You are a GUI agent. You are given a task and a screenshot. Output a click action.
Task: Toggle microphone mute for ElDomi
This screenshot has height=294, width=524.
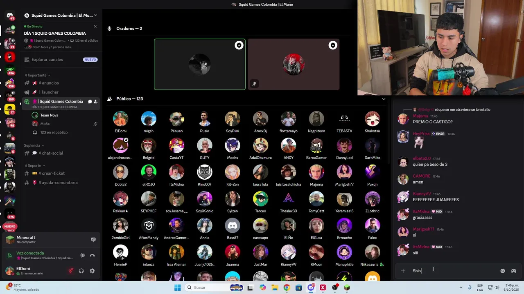coord(71,271)
